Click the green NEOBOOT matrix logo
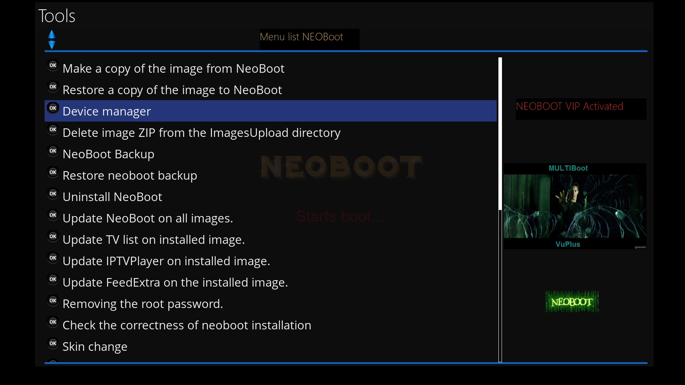This screenshot has width=685, height=385. (571, 301)
